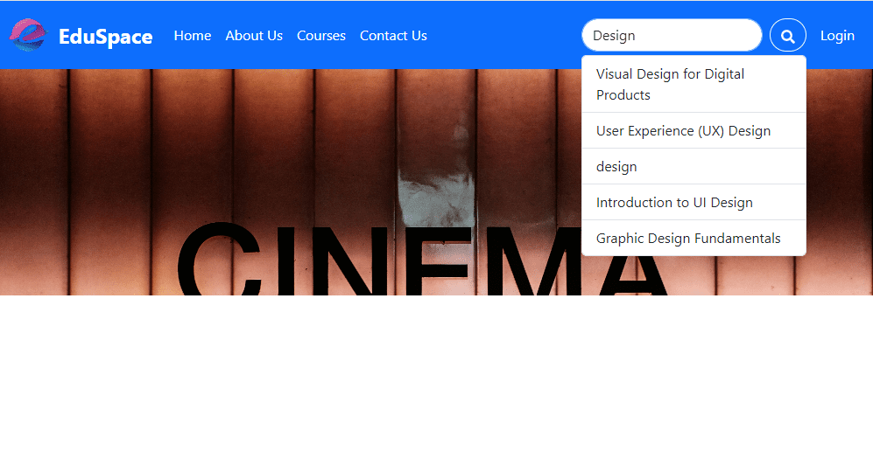The height and width of the screenshot is (472, 873).
Task: Click the EduSpace brand name text
Action: point(105,36)
